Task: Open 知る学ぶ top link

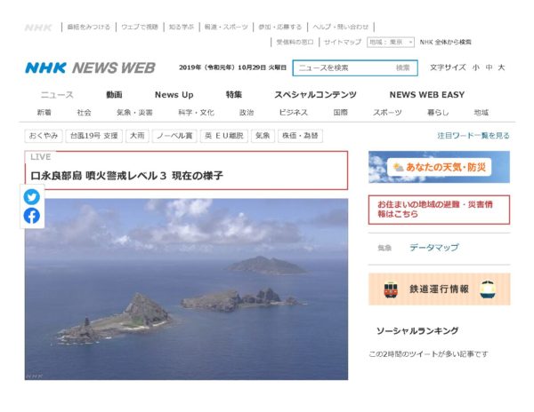Action: (x=182, y=27)
